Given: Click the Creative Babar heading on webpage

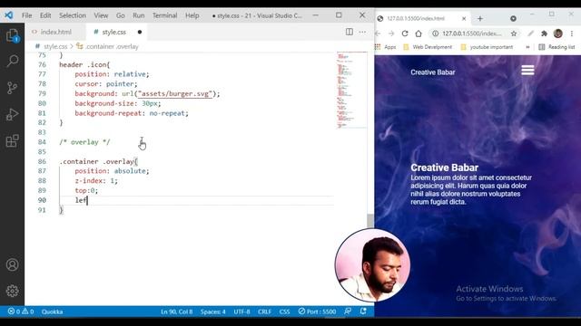Looking at the screenshot, I should [x=444, y=168].
